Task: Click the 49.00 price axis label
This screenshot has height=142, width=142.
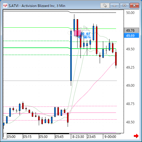Action: pyautogui.click(x=130, y=86)
